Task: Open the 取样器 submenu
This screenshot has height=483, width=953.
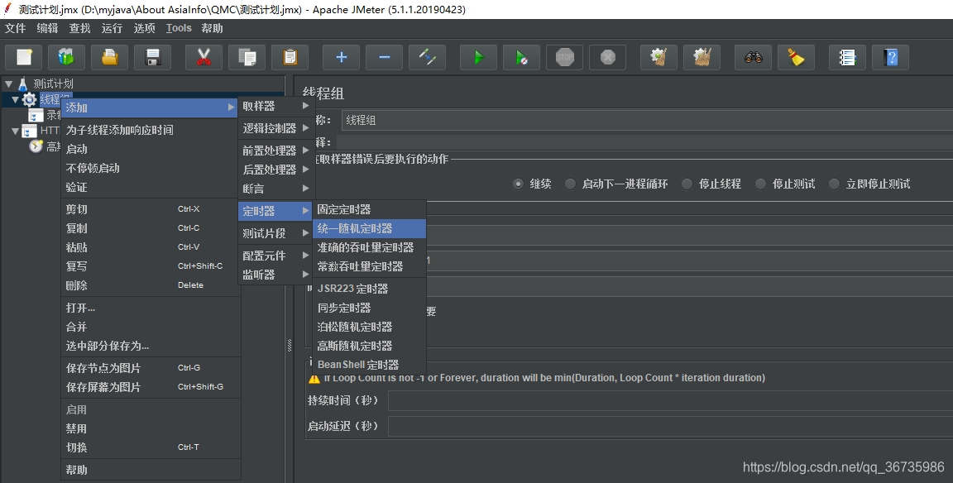Action: point(275,107)
